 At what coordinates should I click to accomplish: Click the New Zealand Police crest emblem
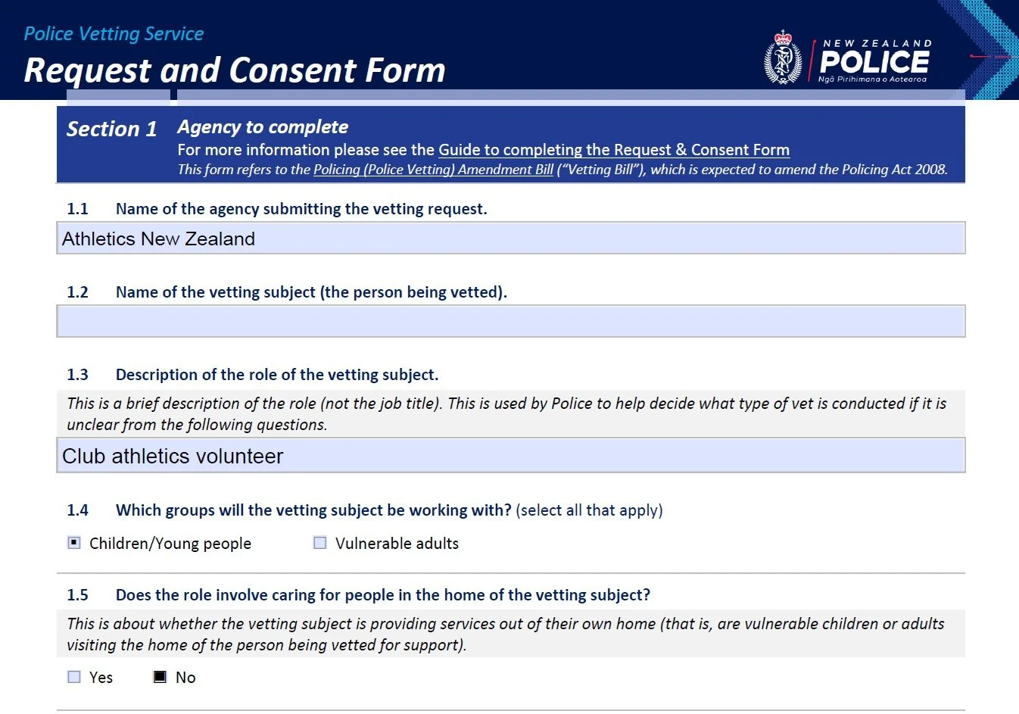click(783, 58)
